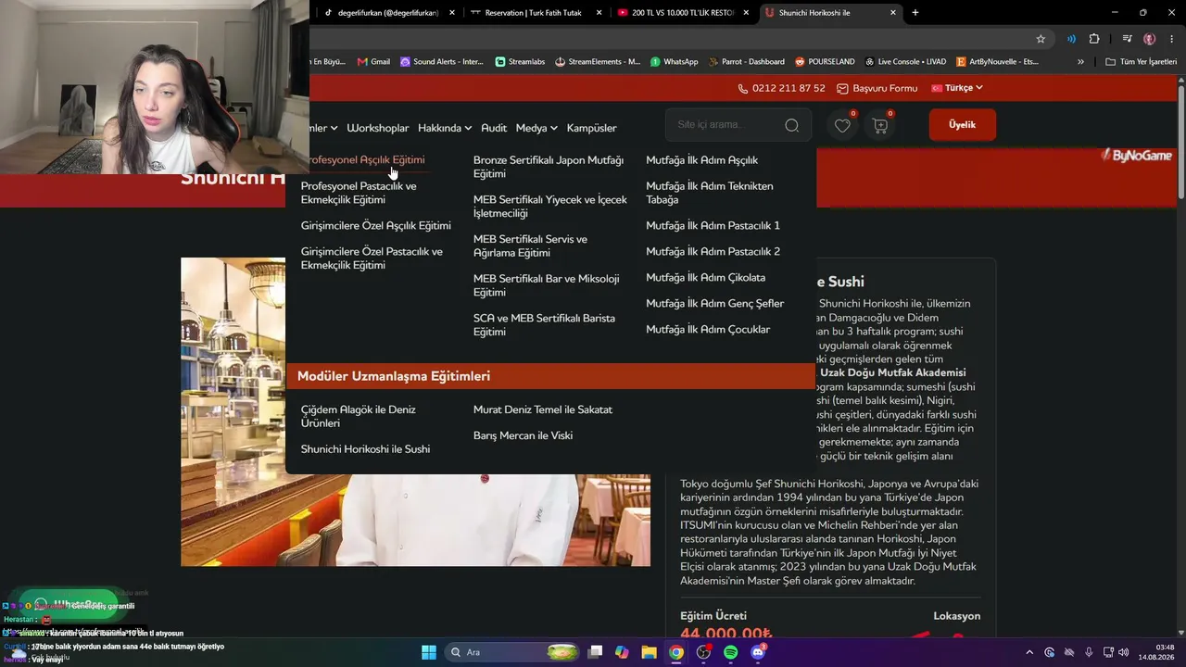Open the ArtByNouvelle Etsy bookmark
This screenshot has width=1186, height=667.
pos(997,62)
